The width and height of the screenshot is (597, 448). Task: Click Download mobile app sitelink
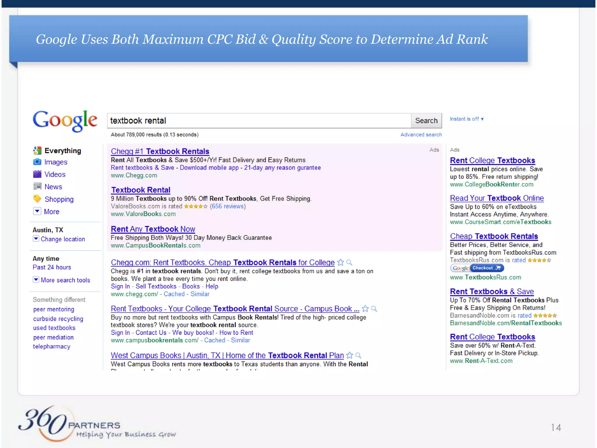pos(209,168)
